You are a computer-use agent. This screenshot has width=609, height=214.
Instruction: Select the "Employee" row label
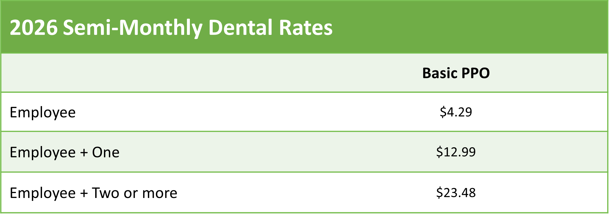click(x=43, y=113)
